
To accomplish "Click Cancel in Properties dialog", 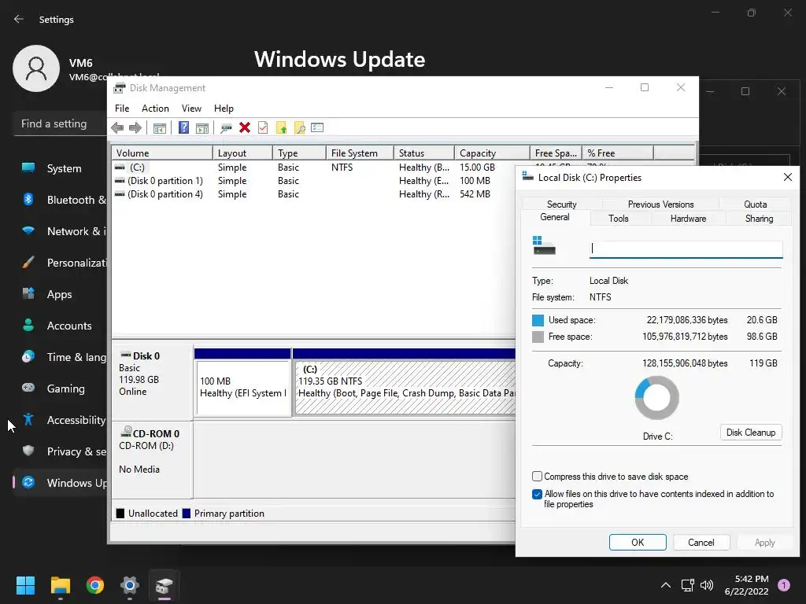I will click(701, 543).
